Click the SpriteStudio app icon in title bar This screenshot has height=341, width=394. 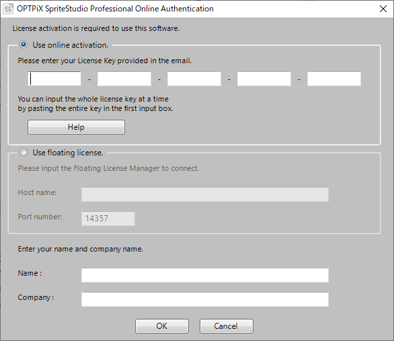(x=8, y=9)
